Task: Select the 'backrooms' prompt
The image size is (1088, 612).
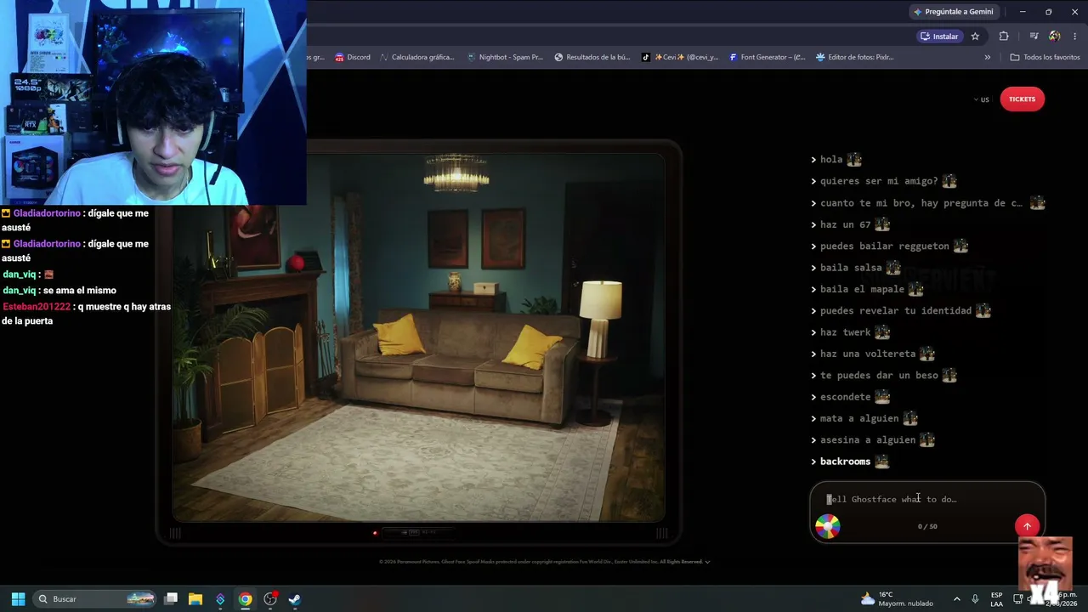Action: pyautogui.click(x=845, y=462)
